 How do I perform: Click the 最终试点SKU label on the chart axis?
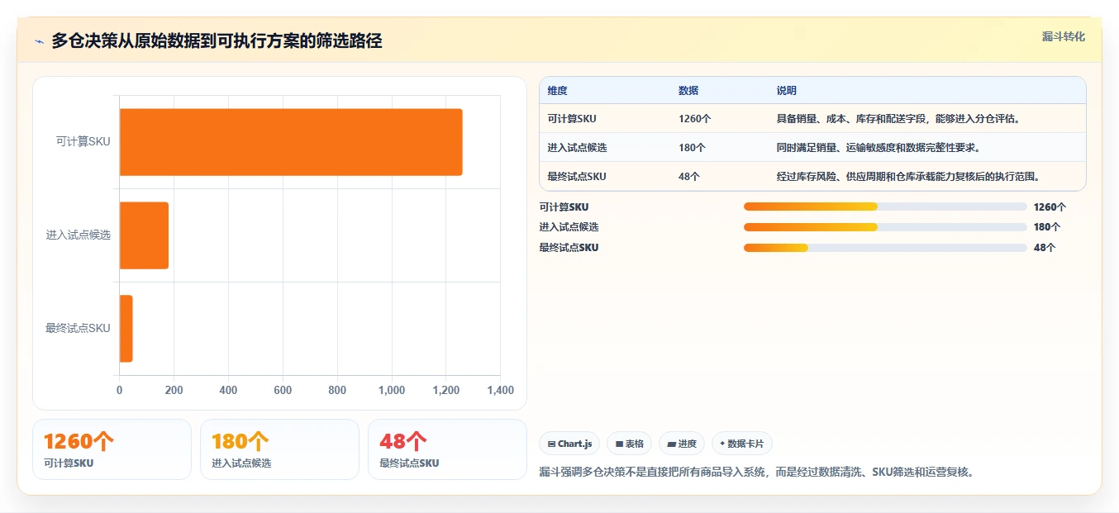[x=78, y=329]
